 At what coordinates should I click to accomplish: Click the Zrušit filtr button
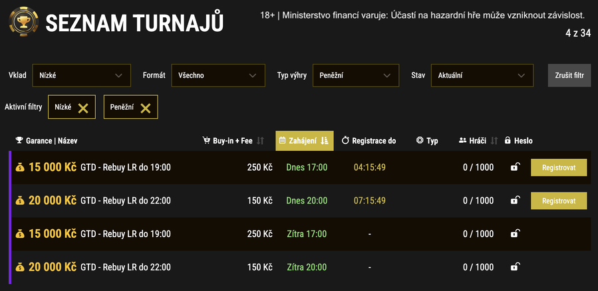[569, 76]
